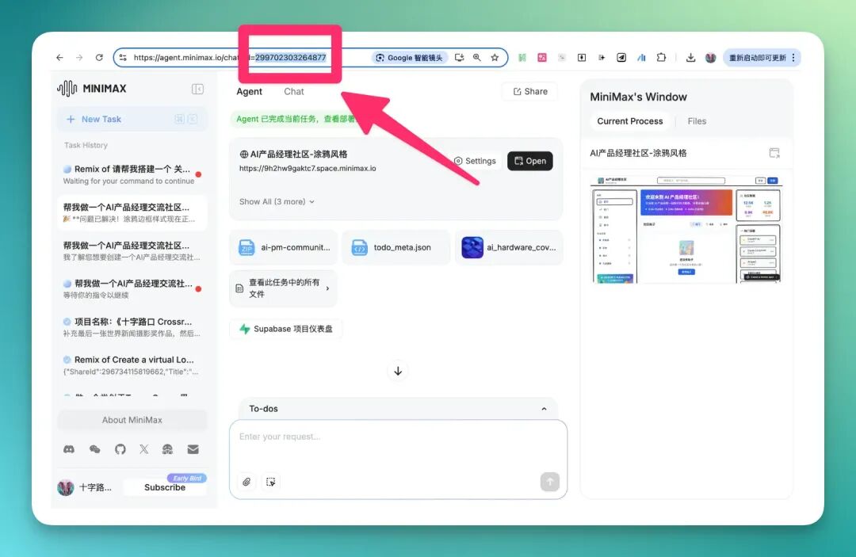
Task: Switch to the Chat tab
Action: click(x=294, y=92)
